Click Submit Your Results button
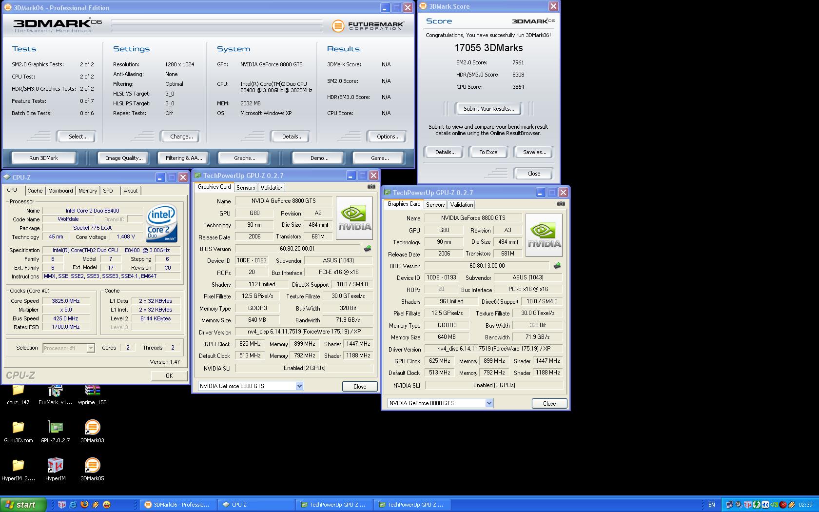Viewport: 819px width, 512px height. click(488, 109)
